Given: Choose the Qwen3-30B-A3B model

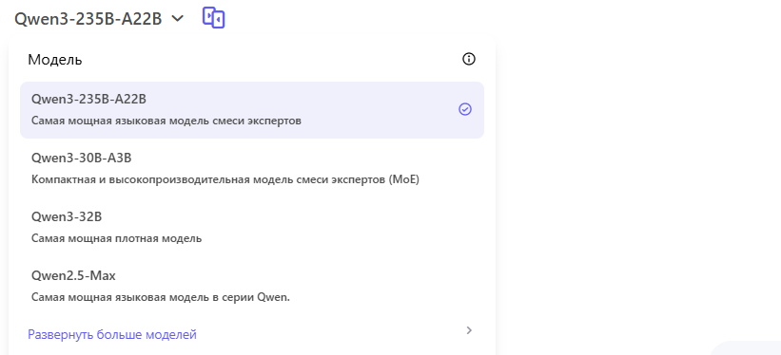Looking at the screenshot, I should coord(252,169).
